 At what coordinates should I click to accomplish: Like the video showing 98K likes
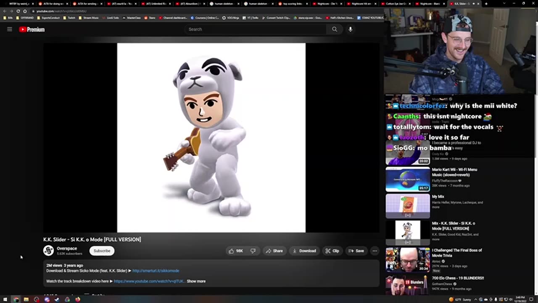[x=235, y=251]
